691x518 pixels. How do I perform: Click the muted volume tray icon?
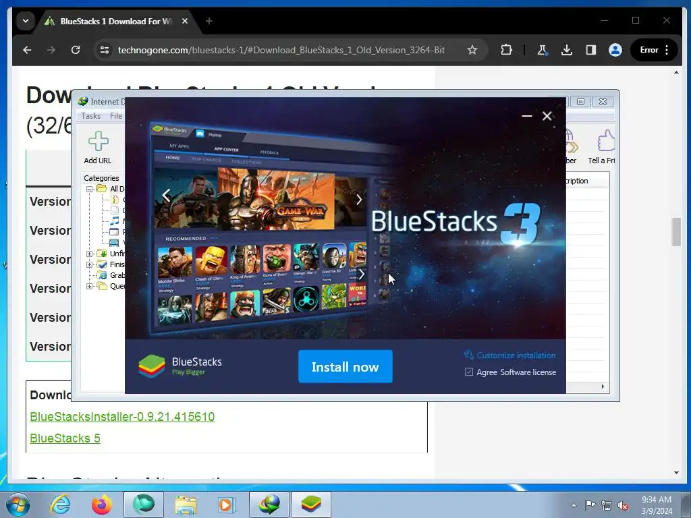pos(623,505)
